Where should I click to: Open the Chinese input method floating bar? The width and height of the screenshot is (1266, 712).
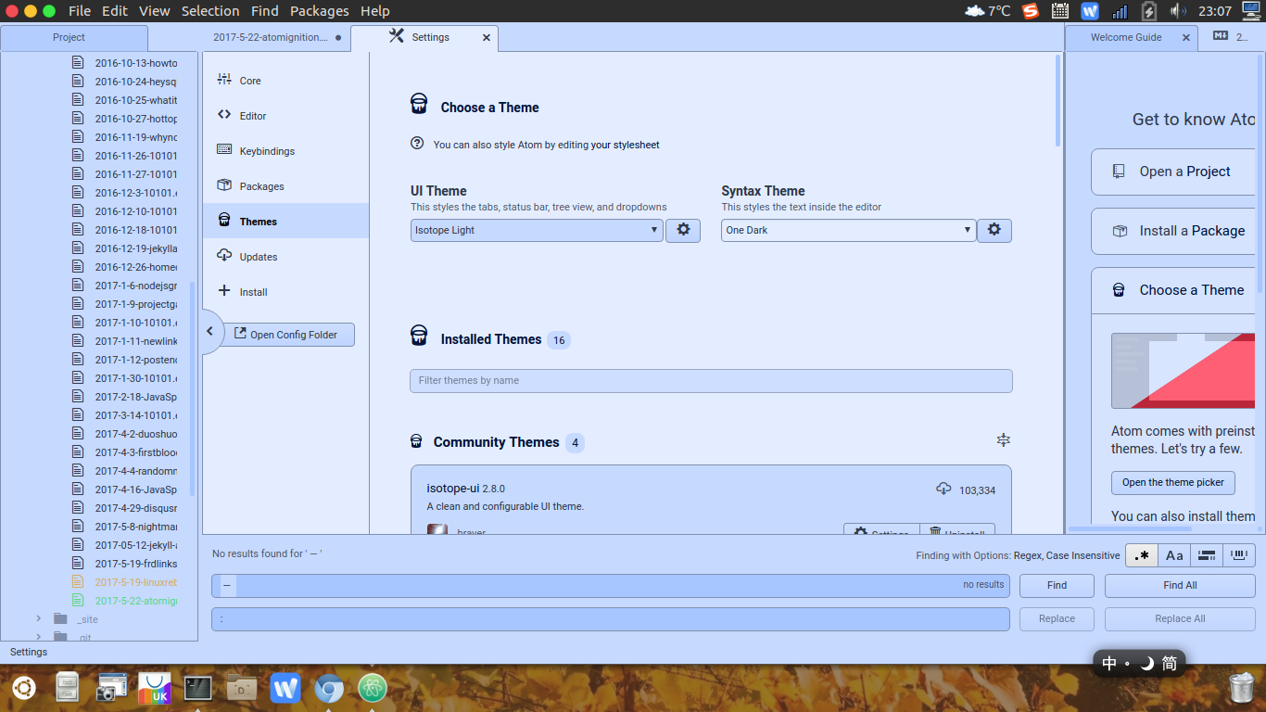[x=1139, y=663]
